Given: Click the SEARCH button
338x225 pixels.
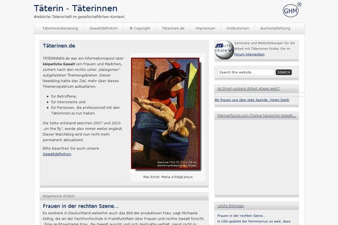Looking at the screenshot, I should click(284, 73).
